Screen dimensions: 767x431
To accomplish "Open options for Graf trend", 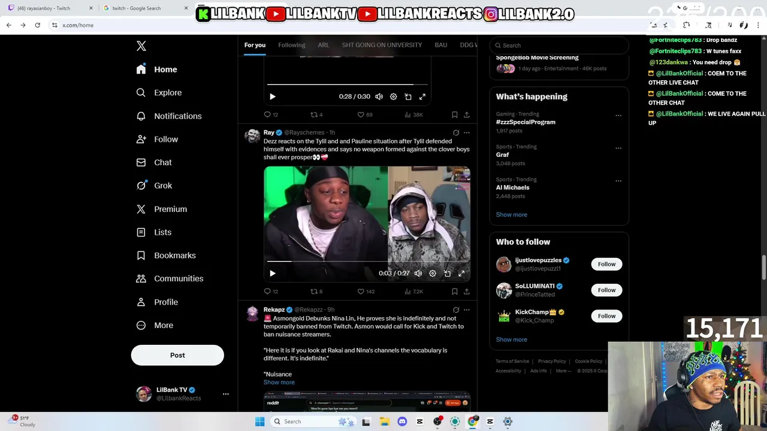I will point(618,148).
